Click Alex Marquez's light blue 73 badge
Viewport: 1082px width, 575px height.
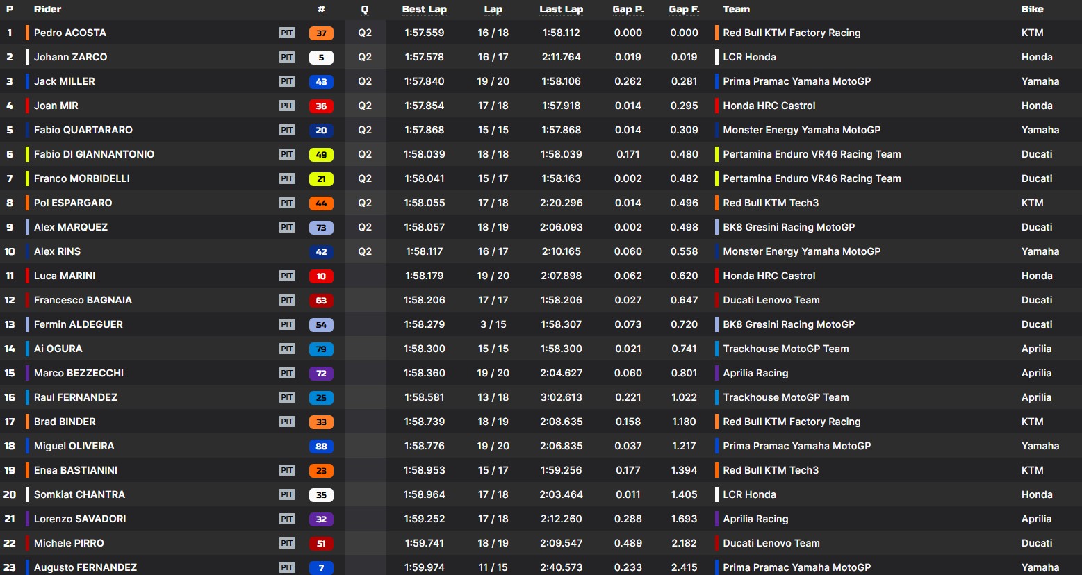[321, 228]
